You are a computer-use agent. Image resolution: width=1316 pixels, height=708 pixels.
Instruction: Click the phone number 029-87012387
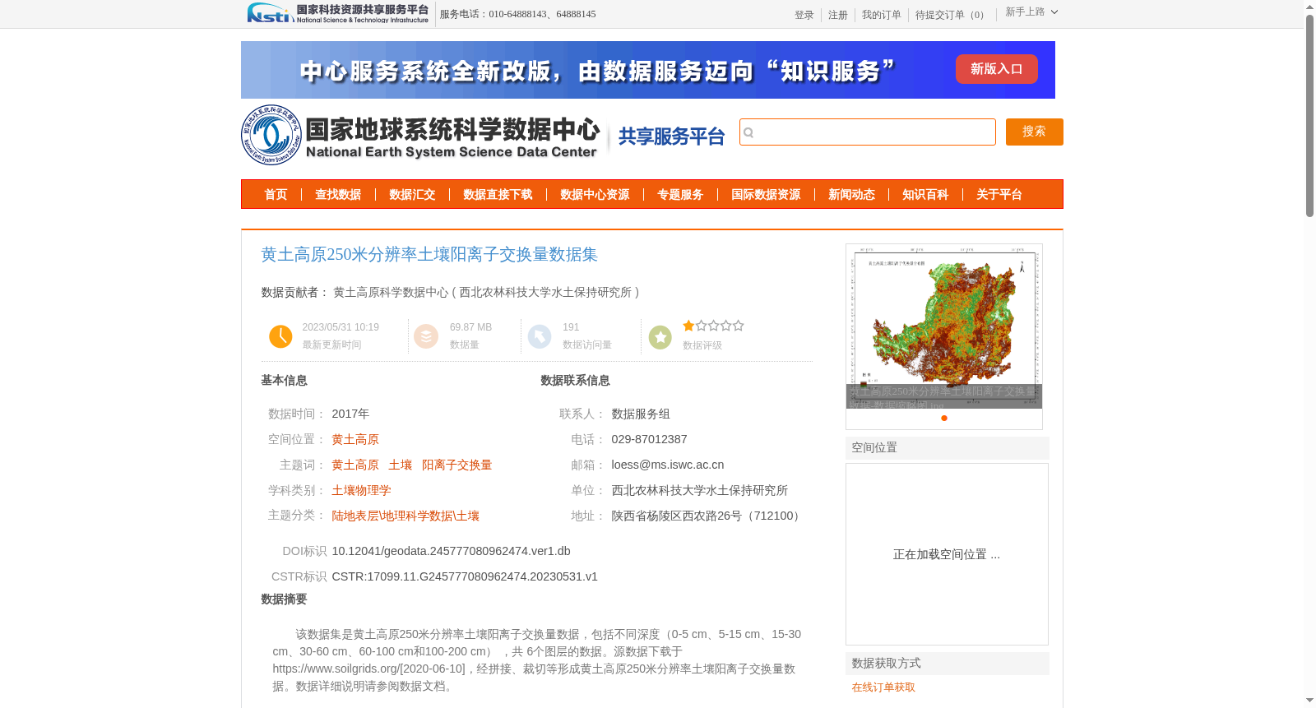[649, 440]
